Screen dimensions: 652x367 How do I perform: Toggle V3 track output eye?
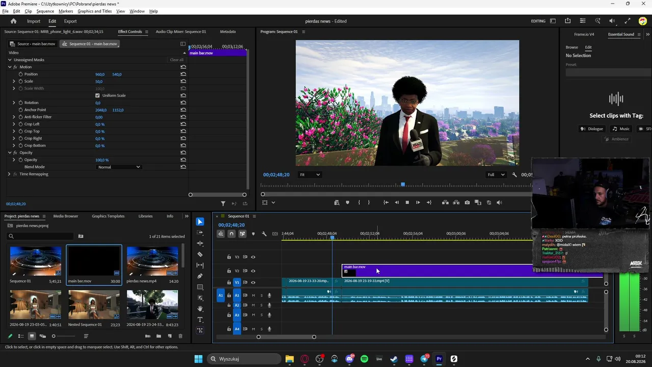[x=253, y=257]
